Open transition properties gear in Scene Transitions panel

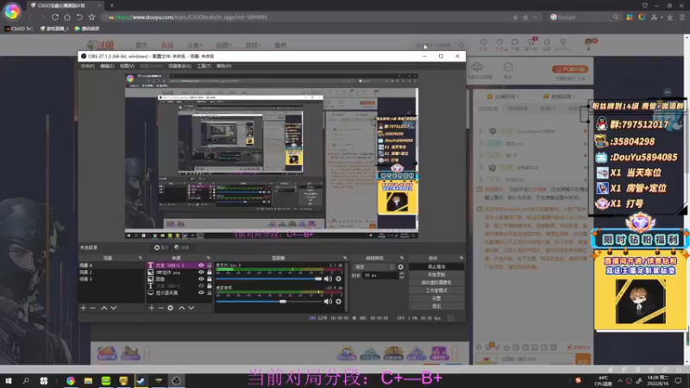click(x=400, y=267)
